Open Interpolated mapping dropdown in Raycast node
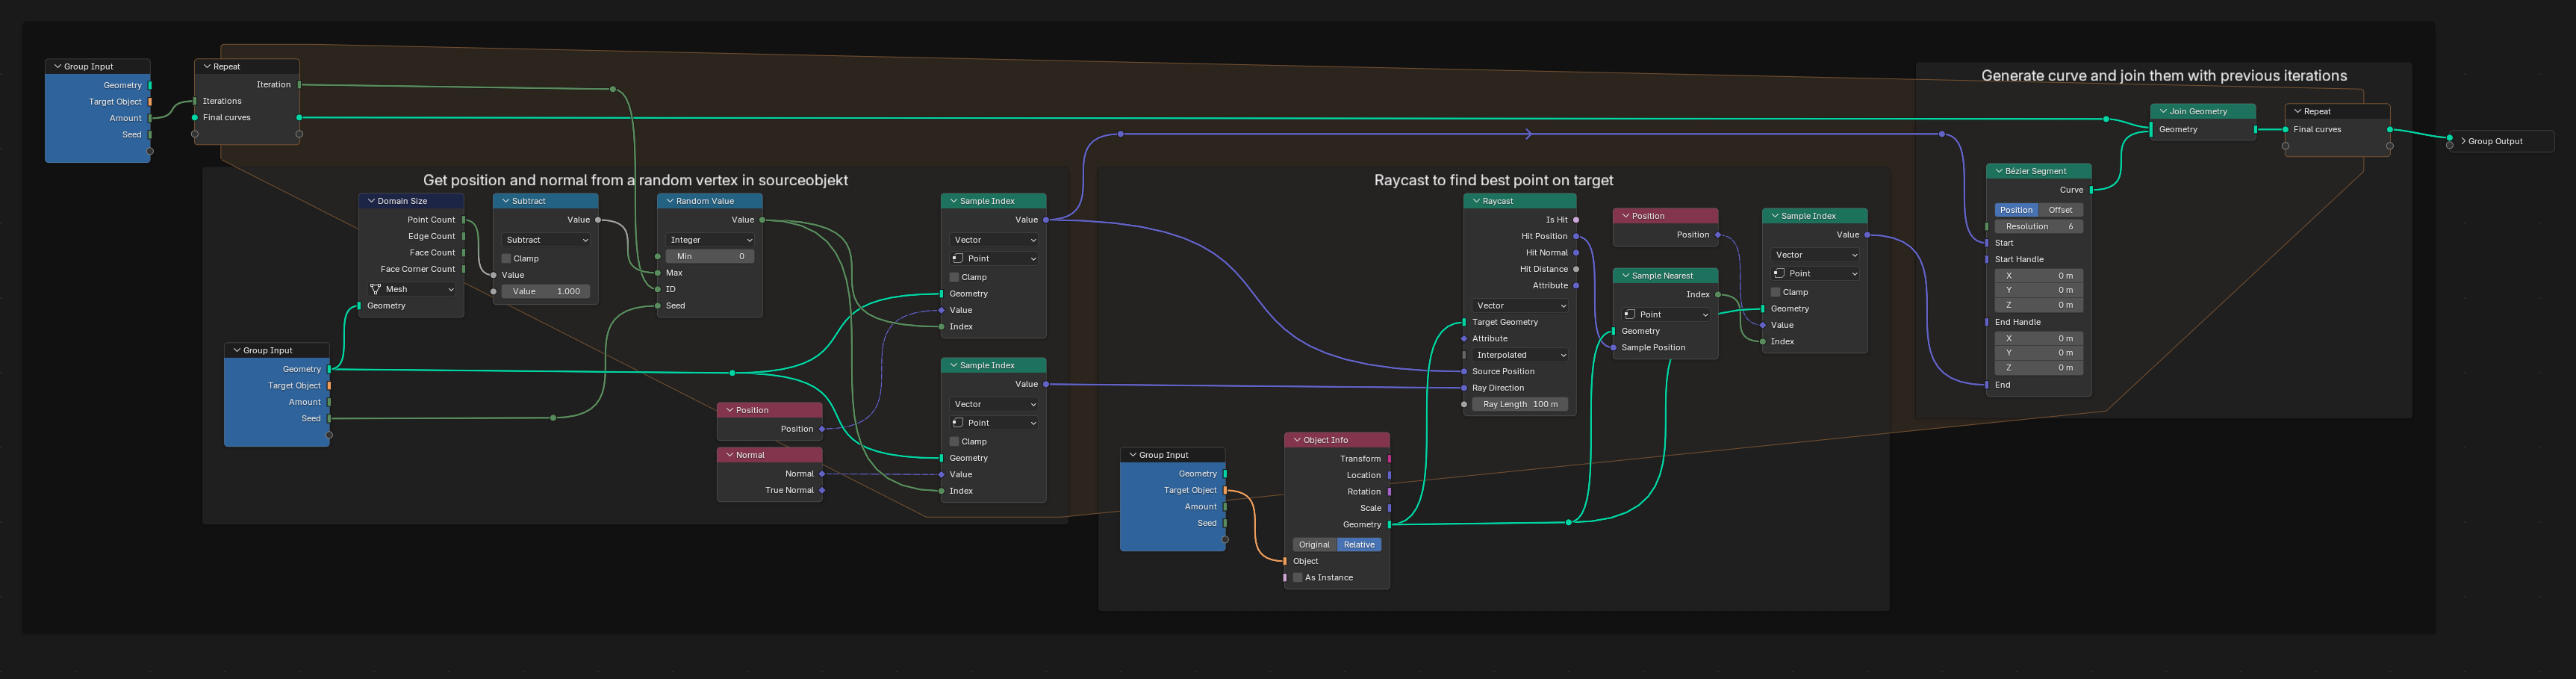The image size is (2576, 679). pos(1520,355)
